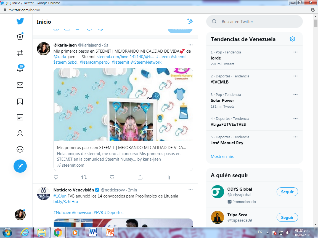Open Internet Explorer from taskbar
The image size is (318, 238).
(x=25, y=232)
